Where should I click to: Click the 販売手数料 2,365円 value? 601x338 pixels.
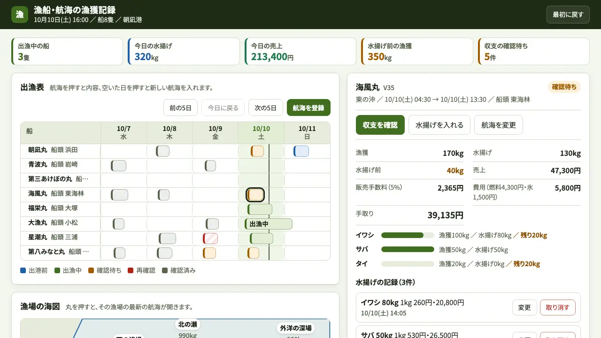450,188
